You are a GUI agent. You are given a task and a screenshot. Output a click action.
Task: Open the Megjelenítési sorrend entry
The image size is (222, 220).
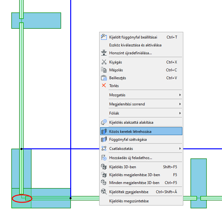[x=141, y=104]
